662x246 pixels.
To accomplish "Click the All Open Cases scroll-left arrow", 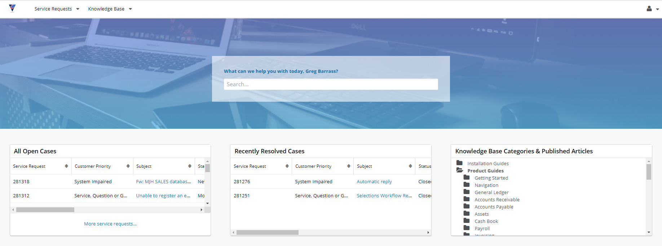I will (x=13, y=210).
